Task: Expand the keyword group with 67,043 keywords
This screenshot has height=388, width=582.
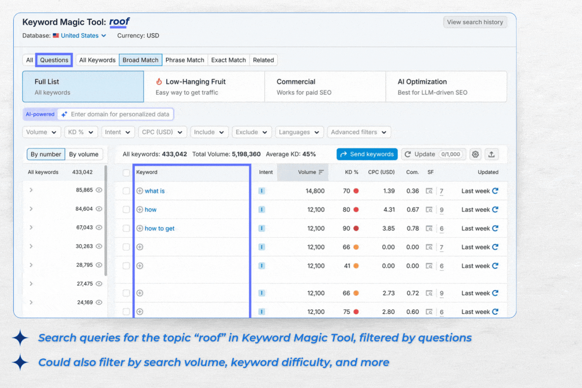Action: 31,227
